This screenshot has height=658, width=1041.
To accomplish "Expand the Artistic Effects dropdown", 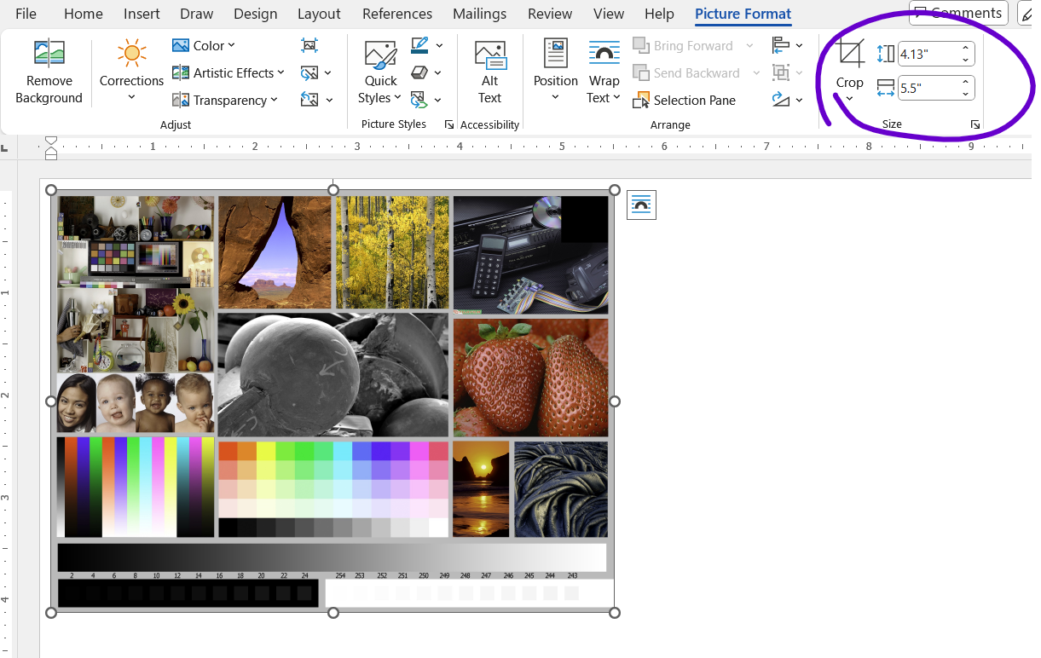I will (x=228, y=72).
